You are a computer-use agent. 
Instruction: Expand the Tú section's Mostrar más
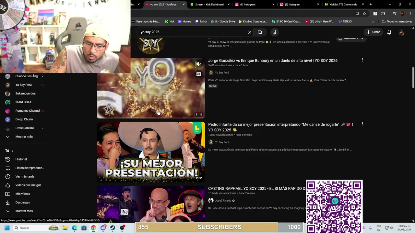(x=24, y=211)
